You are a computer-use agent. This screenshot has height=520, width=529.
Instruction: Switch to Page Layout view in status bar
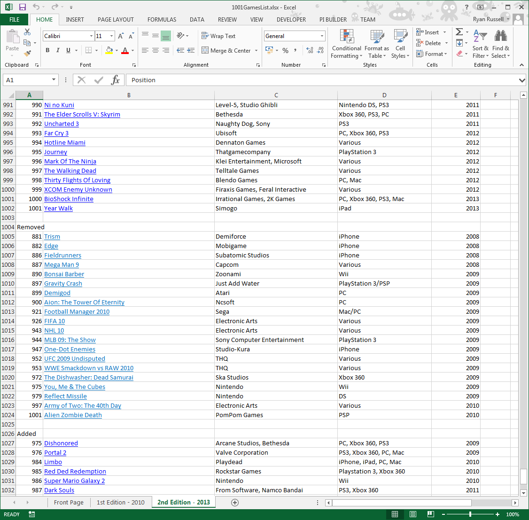(412, 514)
